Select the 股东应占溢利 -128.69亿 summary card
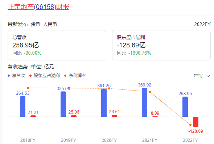 point(161,45)
